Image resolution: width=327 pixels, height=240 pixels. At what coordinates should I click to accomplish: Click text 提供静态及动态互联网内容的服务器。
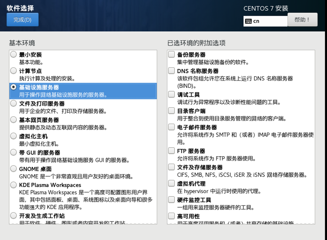[63, 127]
